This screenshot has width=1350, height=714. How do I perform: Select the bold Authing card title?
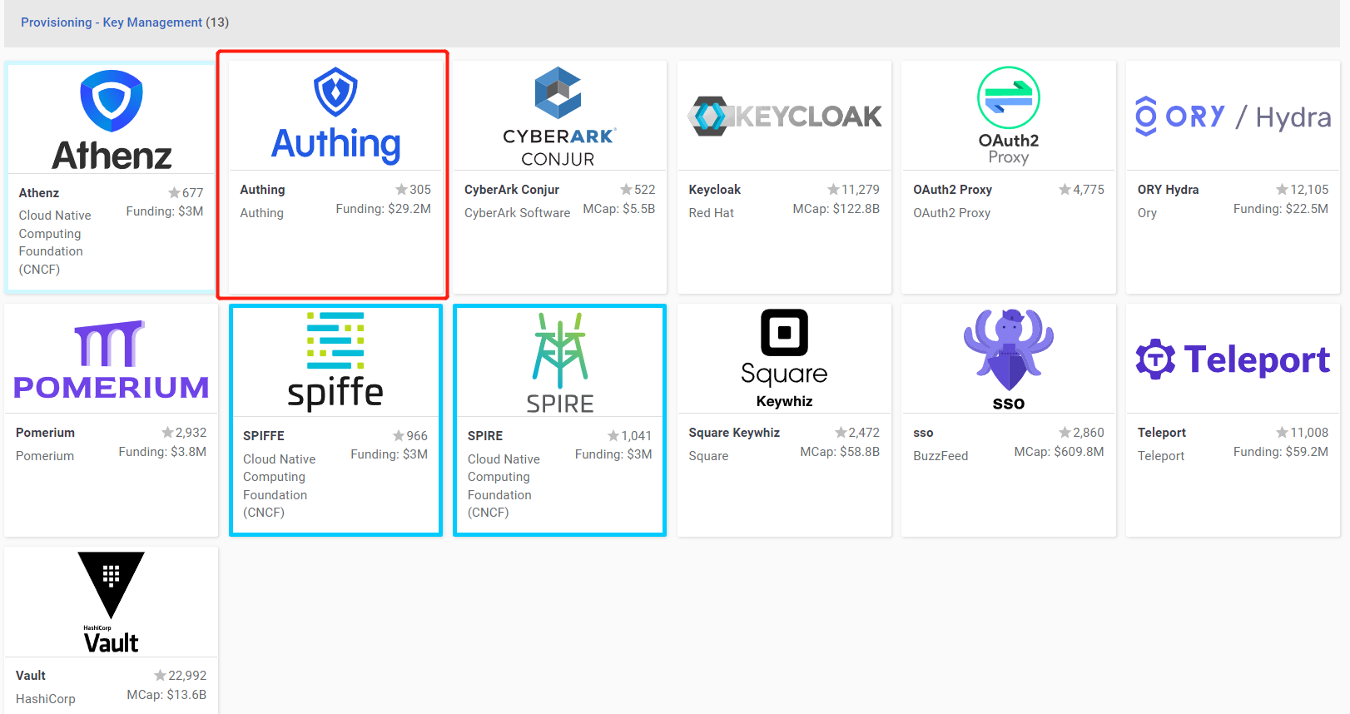pyautogui.click(x=263, y=190)
